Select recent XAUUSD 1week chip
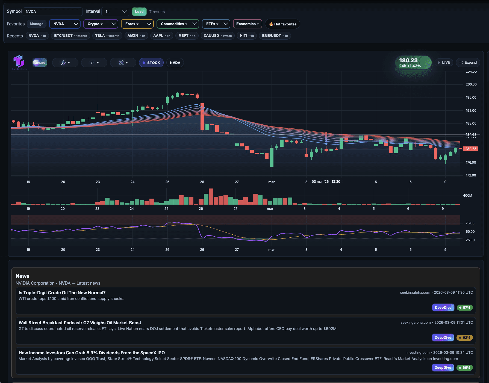489x383 pixels. pos(217,36)
